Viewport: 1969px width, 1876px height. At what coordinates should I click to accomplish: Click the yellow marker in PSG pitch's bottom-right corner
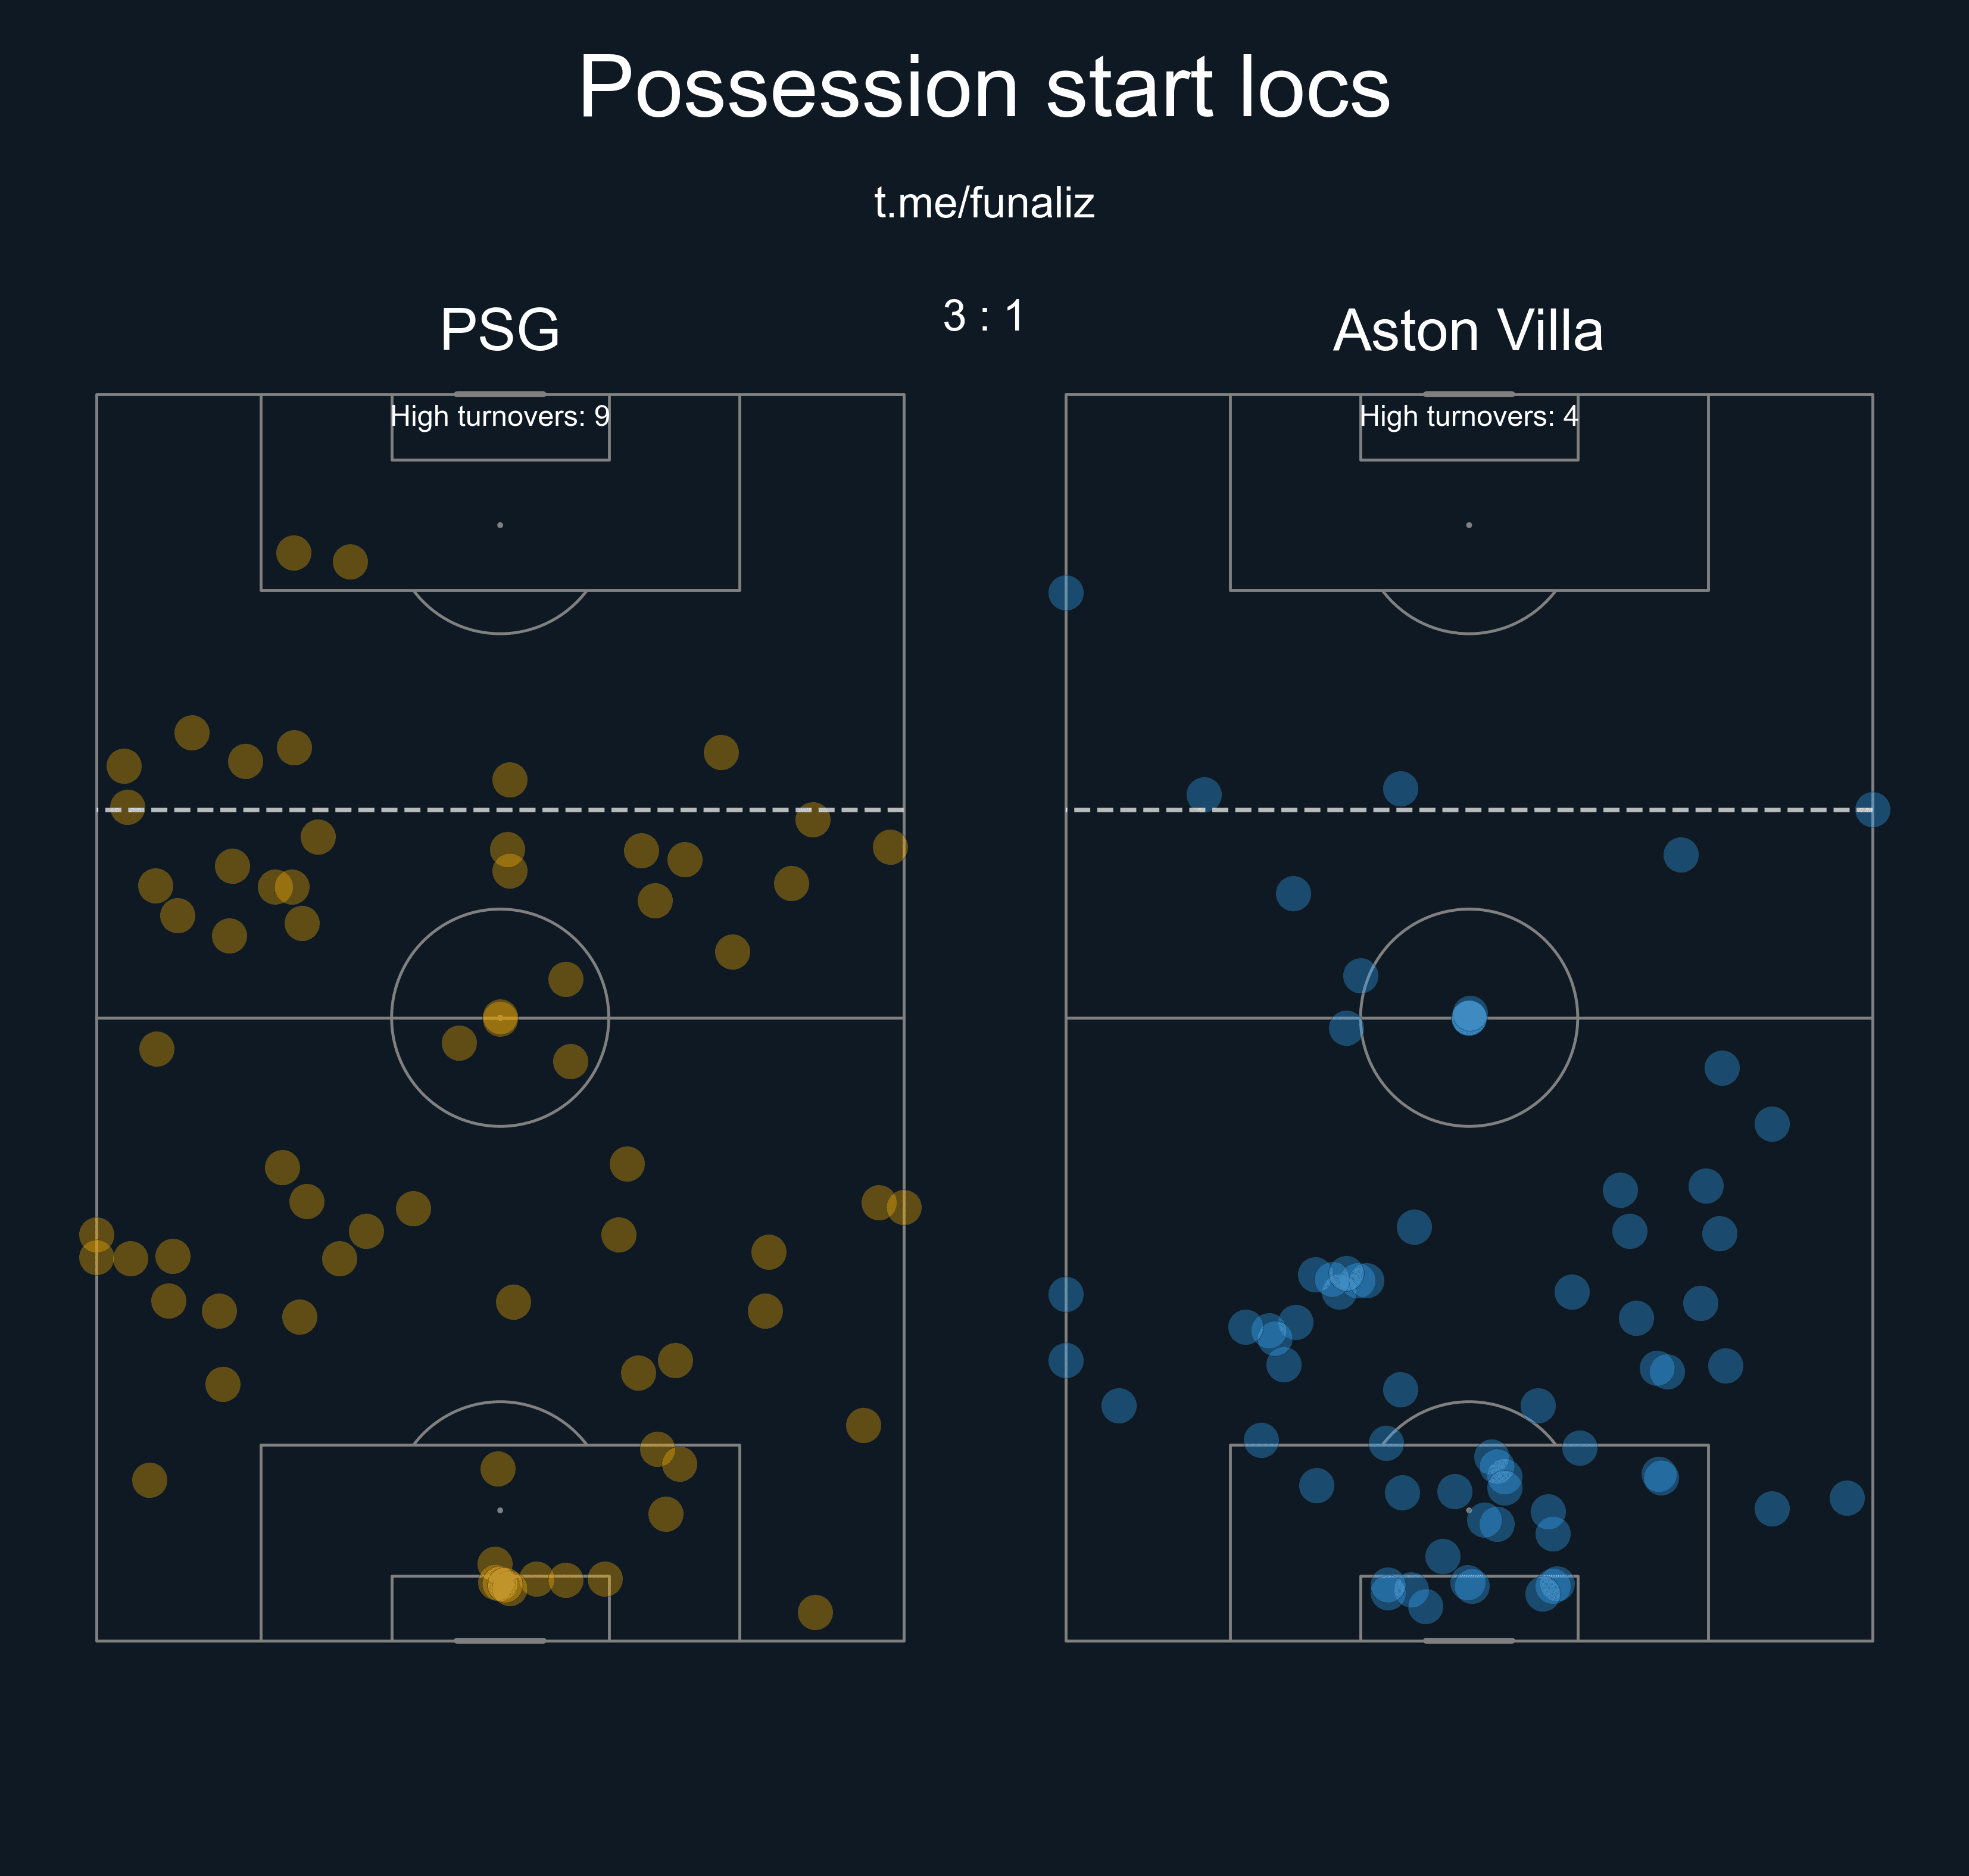(x=815, y=1612)
